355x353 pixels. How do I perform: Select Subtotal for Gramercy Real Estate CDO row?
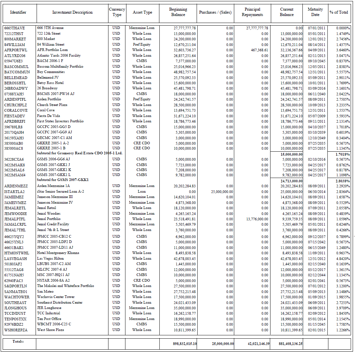click(80, 153)
